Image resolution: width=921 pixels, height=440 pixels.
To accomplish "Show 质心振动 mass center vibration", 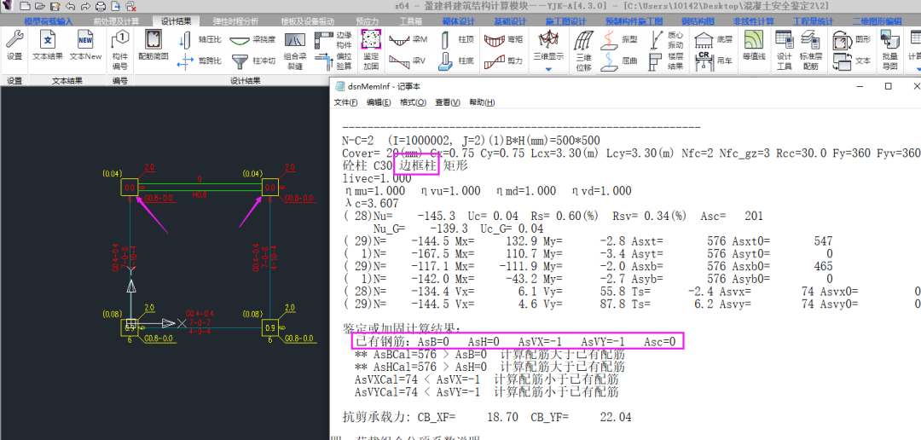I will pos(667,41).
